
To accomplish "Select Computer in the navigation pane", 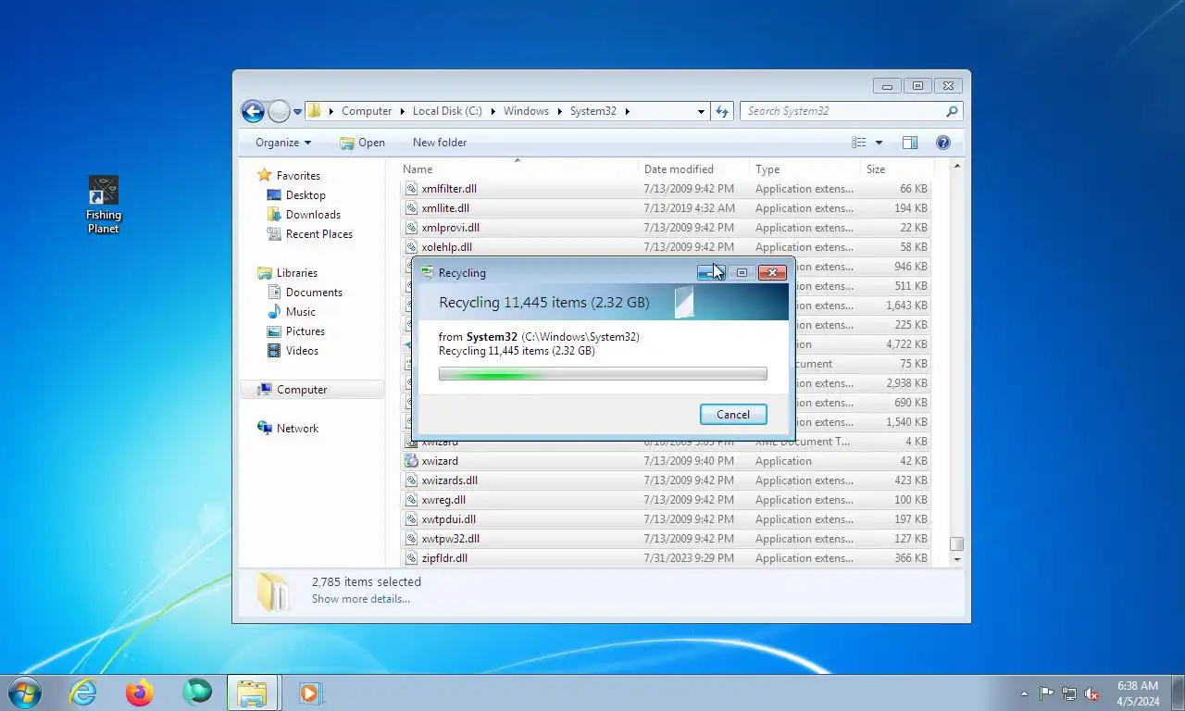I will pyautogui.click(x=312, y=390).
